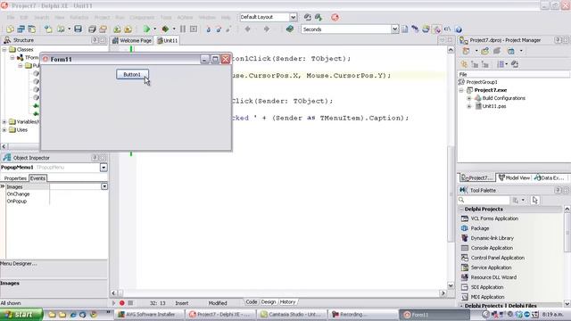
Task: Select the OnChange event row
Action: pos(54,194)
